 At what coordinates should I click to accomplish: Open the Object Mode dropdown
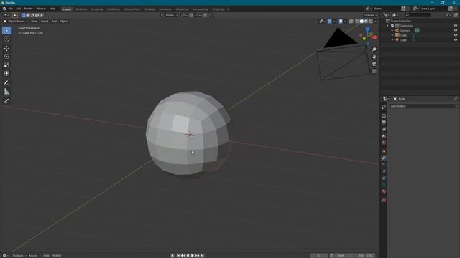pos(15,21)
